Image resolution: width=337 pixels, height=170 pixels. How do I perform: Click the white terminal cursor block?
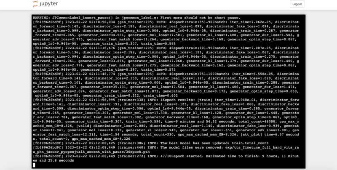pos(34,165)
